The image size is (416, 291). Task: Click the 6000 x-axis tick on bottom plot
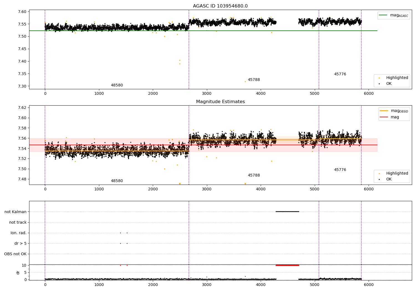369,285
